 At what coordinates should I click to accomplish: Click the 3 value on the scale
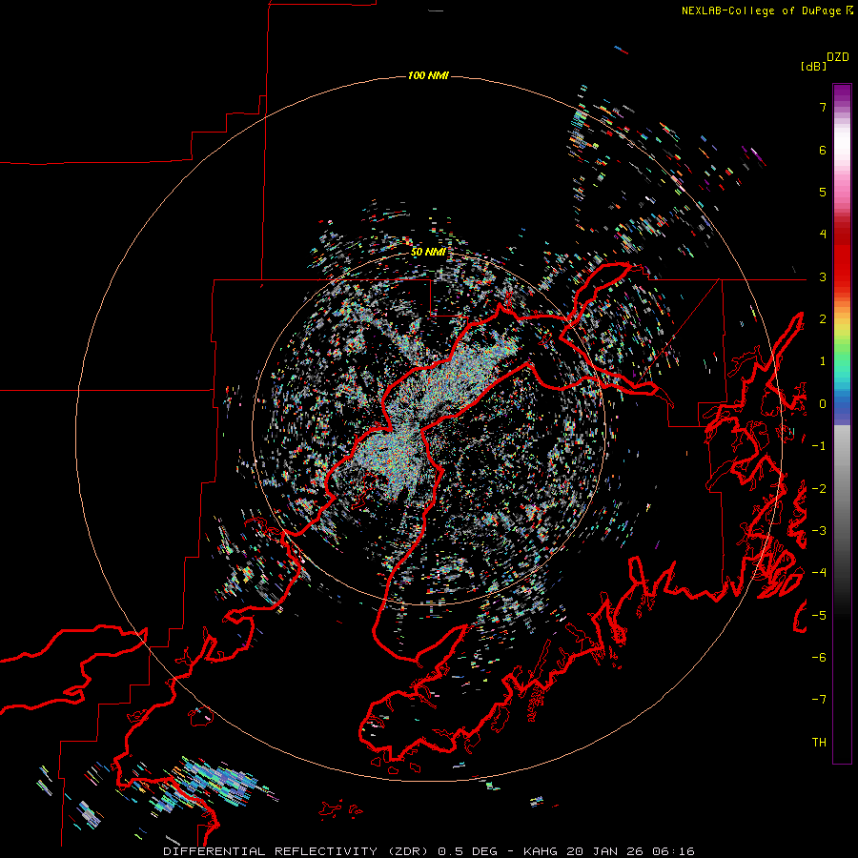click(823, 276)
